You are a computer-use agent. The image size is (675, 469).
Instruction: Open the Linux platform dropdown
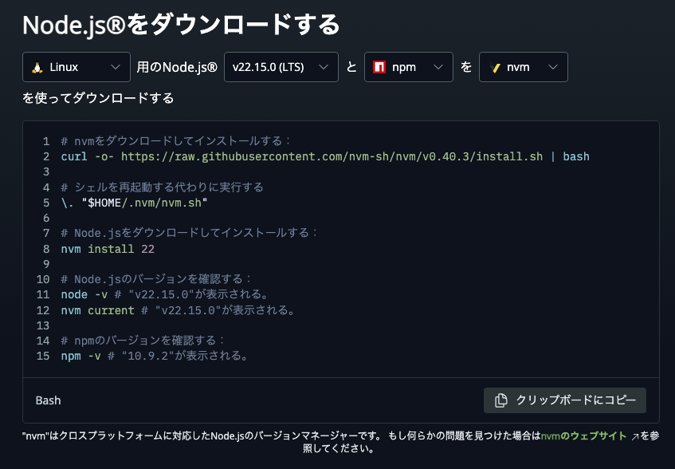(x=77, y=67)
